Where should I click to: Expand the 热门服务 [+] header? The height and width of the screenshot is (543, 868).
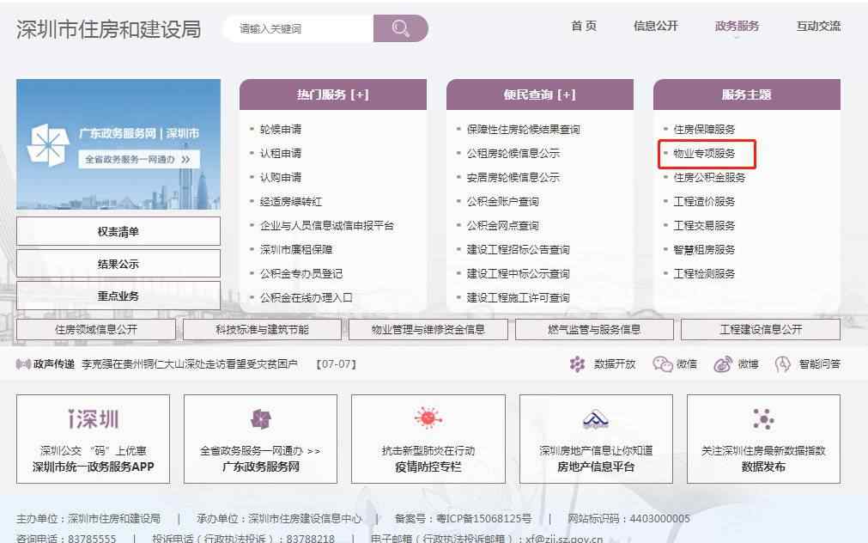pos(333,95)
